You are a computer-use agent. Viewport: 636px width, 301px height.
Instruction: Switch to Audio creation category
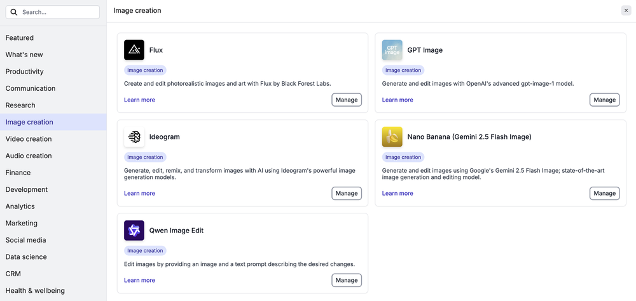(x=53, y=156)
